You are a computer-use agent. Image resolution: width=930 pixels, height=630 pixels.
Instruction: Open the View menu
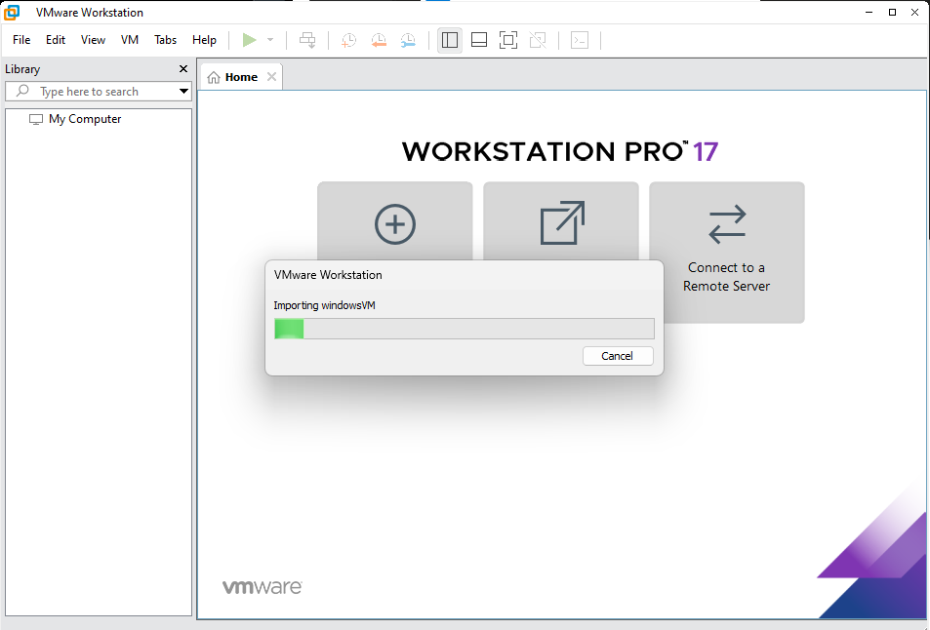coord(93,40)
